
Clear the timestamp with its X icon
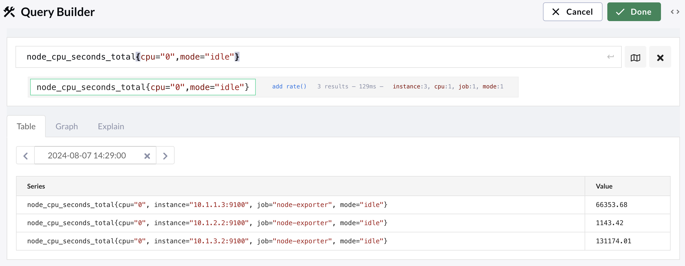147,156
